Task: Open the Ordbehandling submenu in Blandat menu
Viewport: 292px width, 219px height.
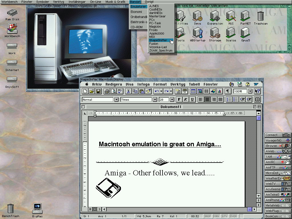Action: (x=138, y=17)
